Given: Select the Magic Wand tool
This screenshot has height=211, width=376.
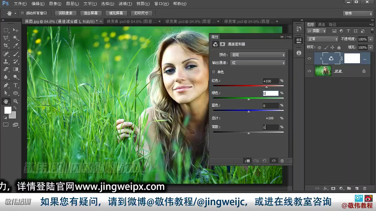Looking at the screenshot, I should pos(16,38).
